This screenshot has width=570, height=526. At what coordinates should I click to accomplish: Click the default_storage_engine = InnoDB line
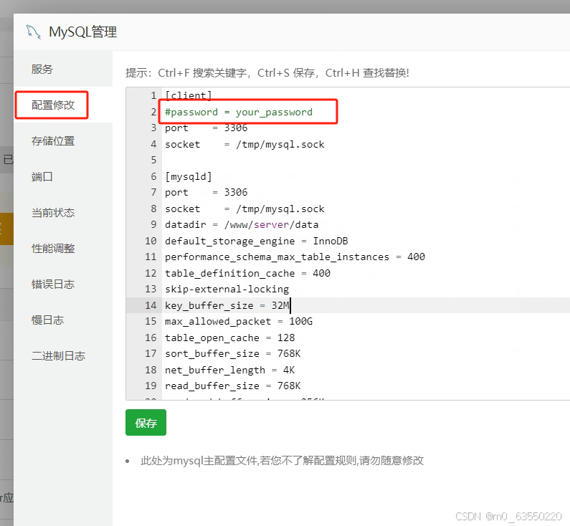coord(256,241)
